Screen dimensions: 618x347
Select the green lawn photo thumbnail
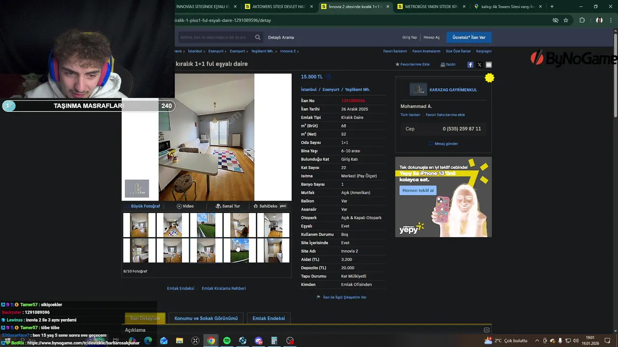(x=206, y=225)
